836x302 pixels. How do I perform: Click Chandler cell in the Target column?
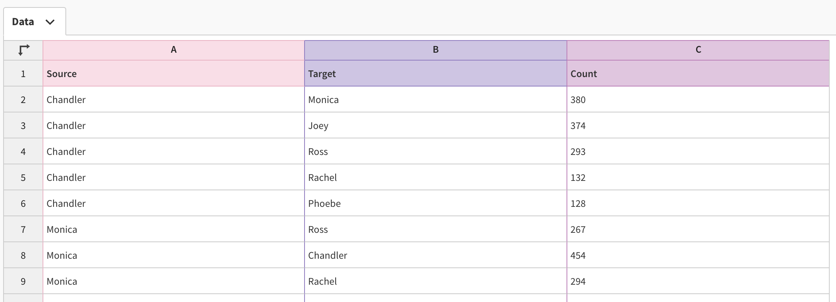point(435,256)
